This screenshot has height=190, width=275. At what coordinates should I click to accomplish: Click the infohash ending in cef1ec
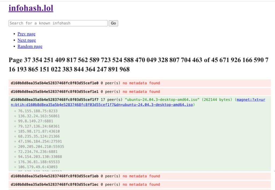tap(55, 184)
